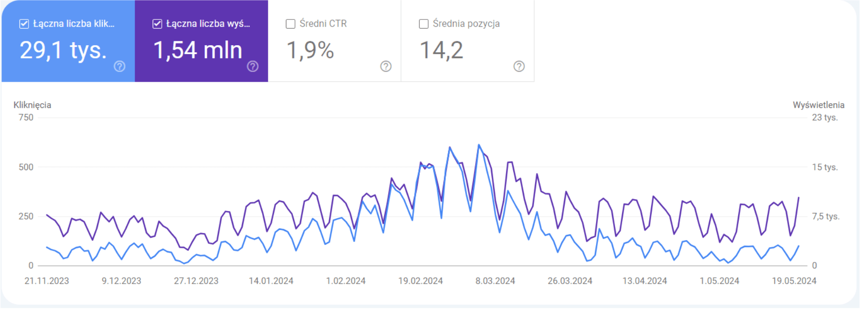Click the 15 tys. impressions axis value
This screenshot has height=309, width=860.
(x=825, y=167)
